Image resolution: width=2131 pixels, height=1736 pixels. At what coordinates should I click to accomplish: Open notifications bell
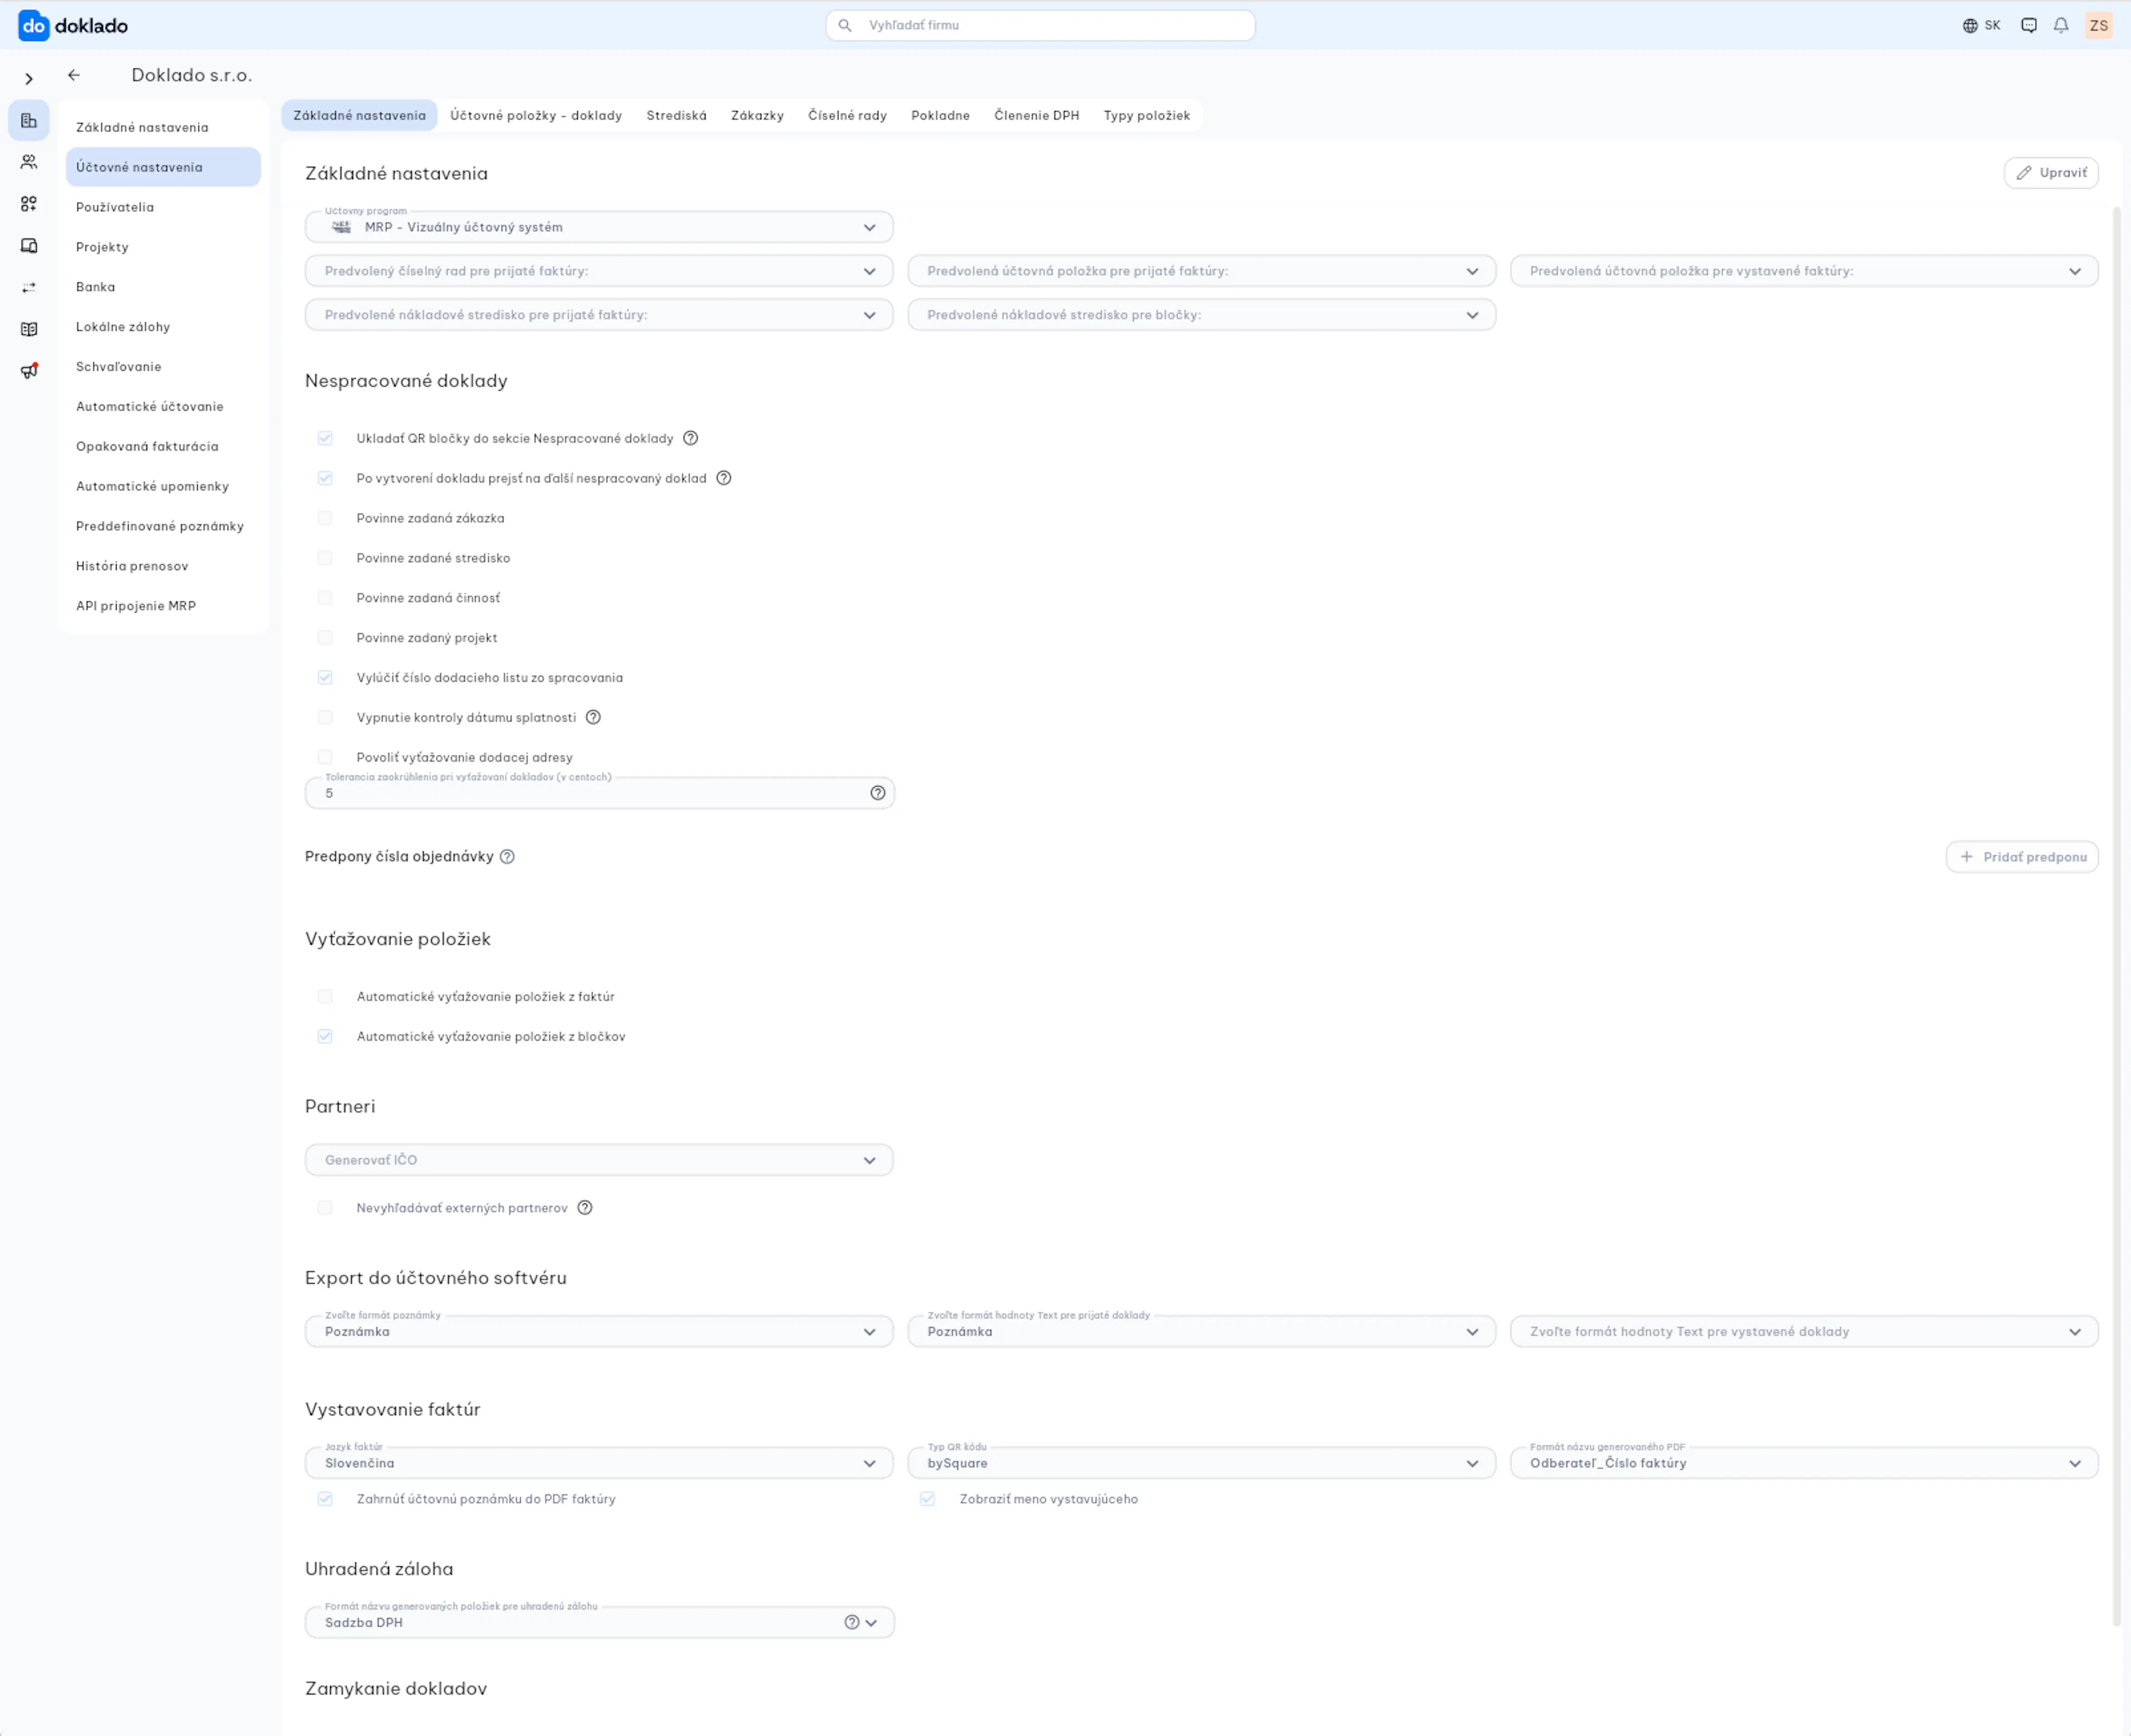[2061, 26]
